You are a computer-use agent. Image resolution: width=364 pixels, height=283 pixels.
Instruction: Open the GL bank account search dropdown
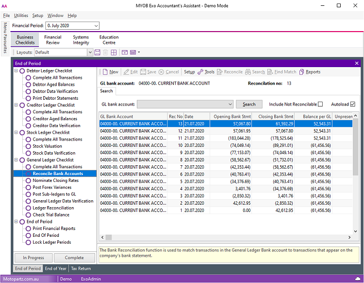(x=230, y=104)
